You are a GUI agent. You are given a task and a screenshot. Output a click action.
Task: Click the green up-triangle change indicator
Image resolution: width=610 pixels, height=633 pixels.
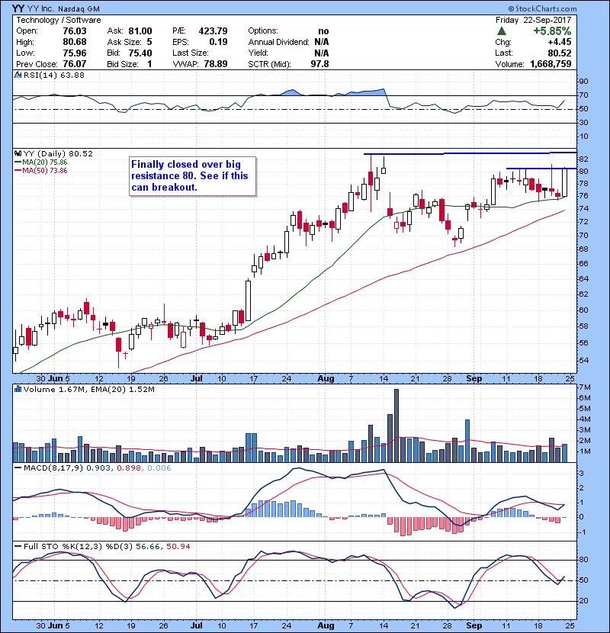pos(502,31)
